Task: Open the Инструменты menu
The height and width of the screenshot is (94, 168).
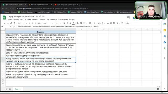Action: 52,19
